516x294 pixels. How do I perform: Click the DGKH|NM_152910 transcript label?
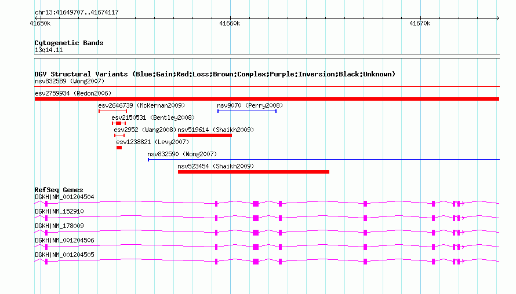click(59, 212)
